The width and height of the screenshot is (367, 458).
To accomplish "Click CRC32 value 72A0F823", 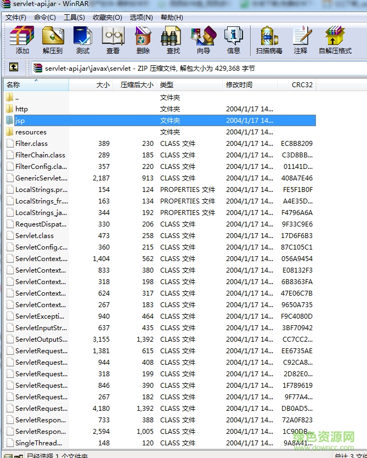I will [x=297, y=420].
